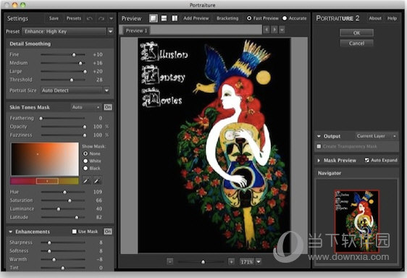The image size is (407, 278).
Task: Open Output Current Layer dropdown
Action: tap(377, 136)
